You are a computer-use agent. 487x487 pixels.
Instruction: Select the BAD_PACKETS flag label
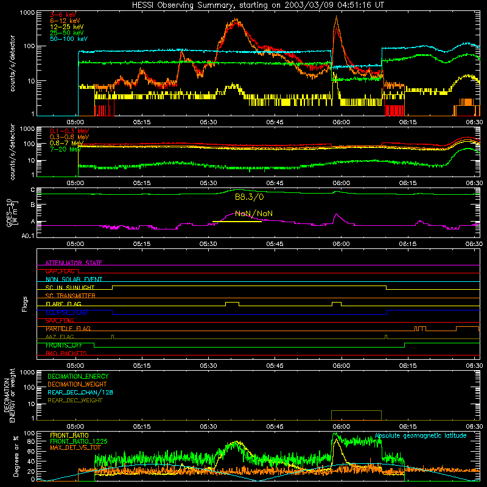click(x=66, y=353)
